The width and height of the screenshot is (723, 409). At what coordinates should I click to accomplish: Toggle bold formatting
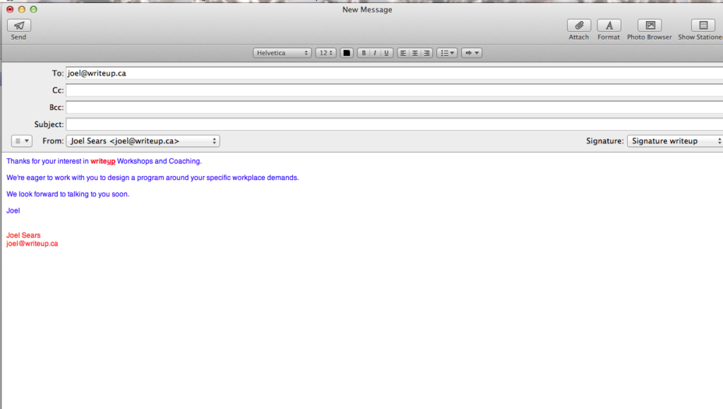(364, 53)
